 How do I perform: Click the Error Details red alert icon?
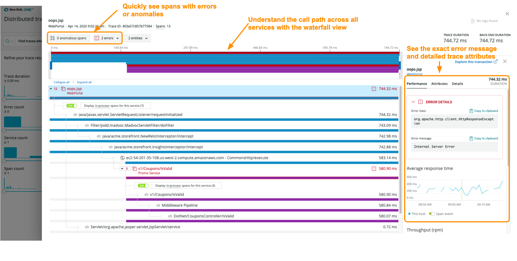420,102
